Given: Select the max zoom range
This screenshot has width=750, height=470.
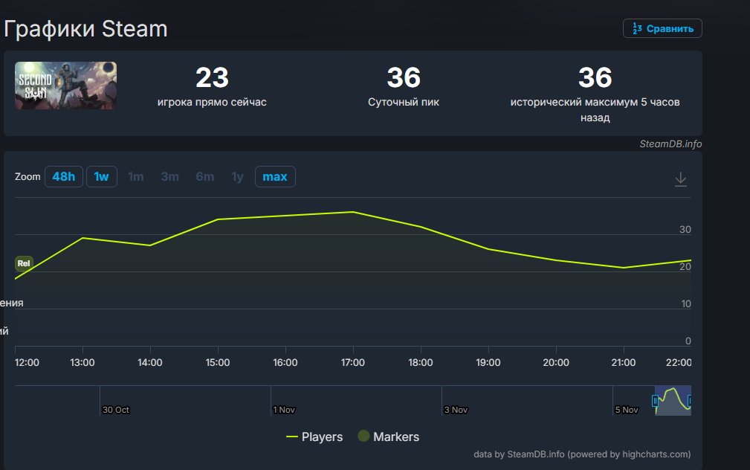Looking at the screenshot, I should tap(275, 176).
